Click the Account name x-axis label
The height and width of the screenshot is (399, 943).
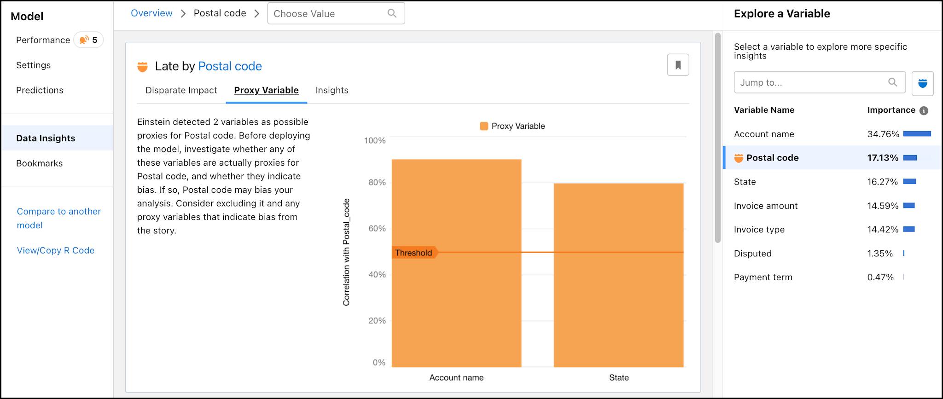456,378
